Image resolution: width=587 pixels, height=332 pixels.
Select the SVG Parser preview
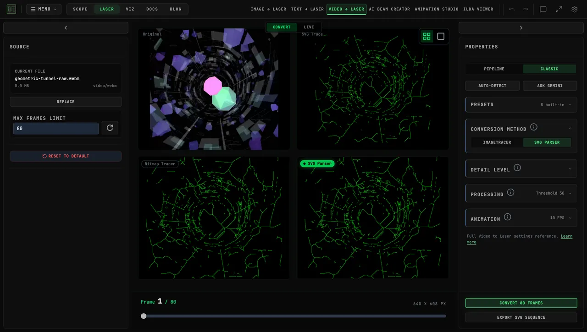373,218
